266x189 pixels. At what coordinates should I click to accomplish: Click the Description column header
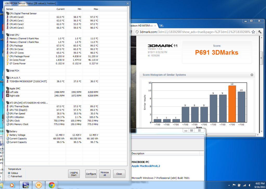(165, 153)
